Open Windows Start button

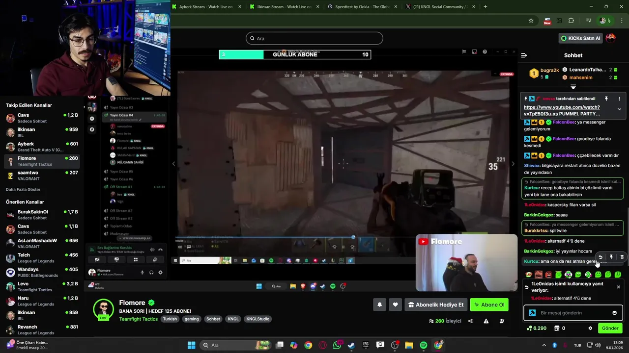coord(191,345)
